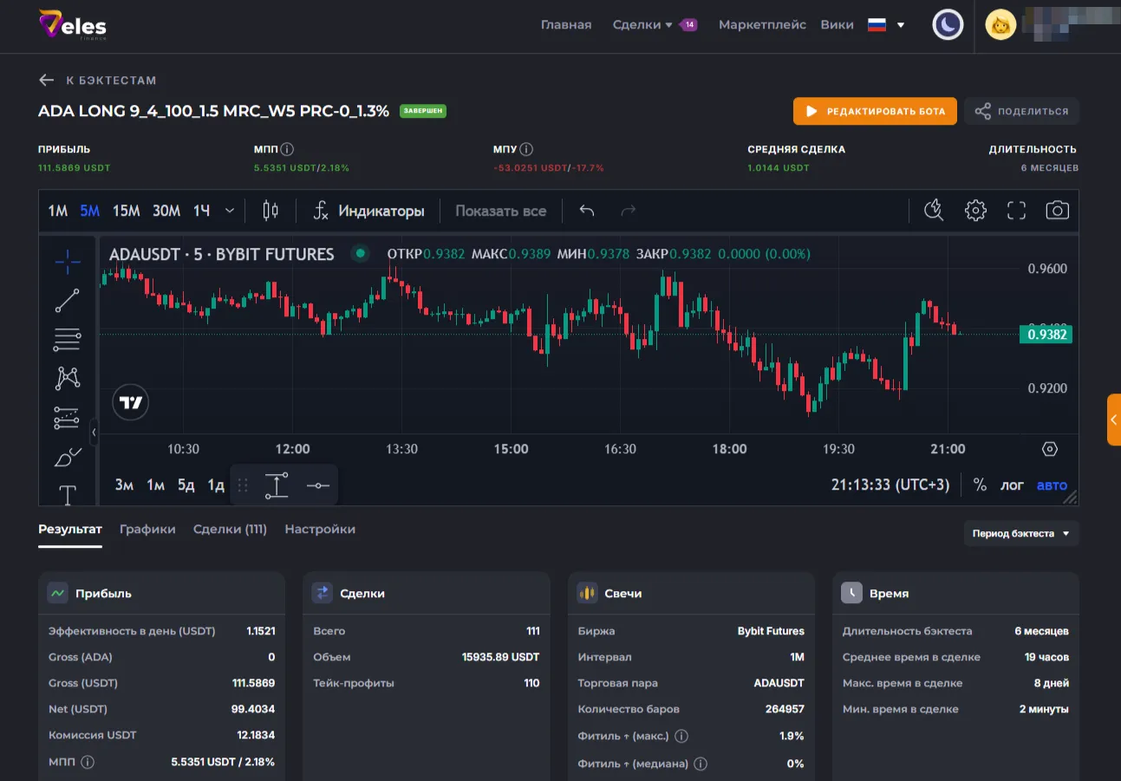
Task: Undo the last chart action
Action: pyautogui.click(x=587, y=211)
